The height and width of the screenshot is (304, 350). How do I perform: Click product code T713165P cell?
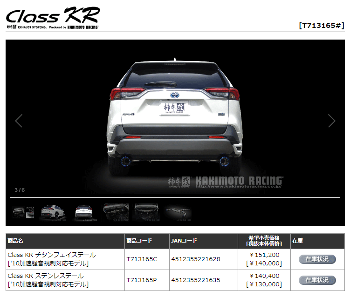coord(147,280)
